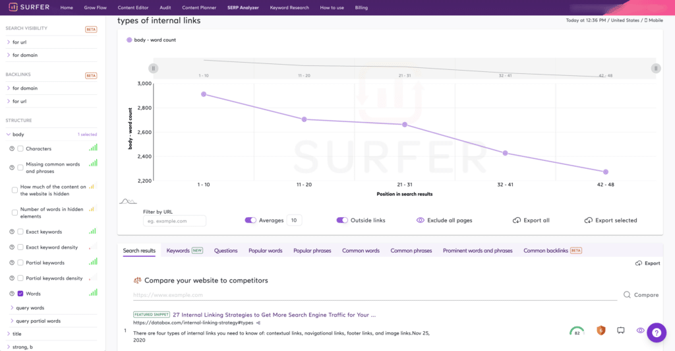Click the help icon beside Exact keywords
The image size is (675, 351).
[x=12, y=232]
